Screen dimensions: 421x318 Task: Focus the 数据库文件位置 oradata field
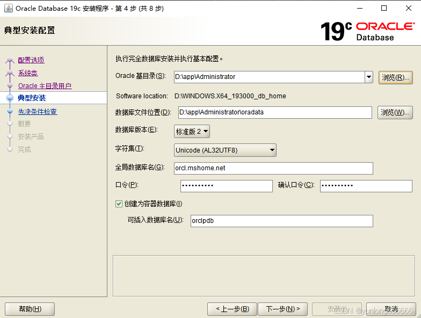[x=275, y=112]
